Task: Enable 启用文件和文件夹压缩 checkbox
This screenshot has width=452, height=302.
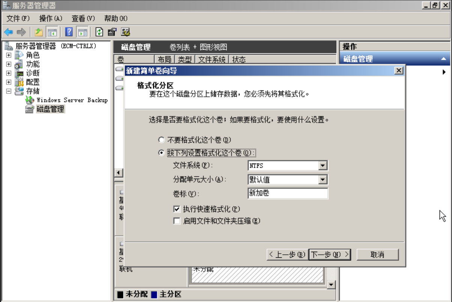Action: click(177, 221)
